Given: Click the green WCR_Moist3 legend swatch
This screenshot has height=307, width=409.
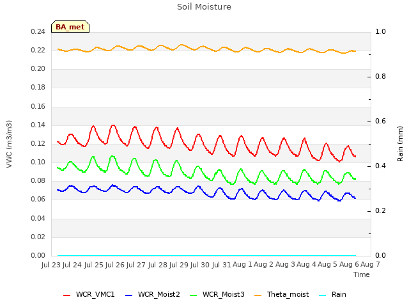Looking at the screenshot, I should coord(193,295).
